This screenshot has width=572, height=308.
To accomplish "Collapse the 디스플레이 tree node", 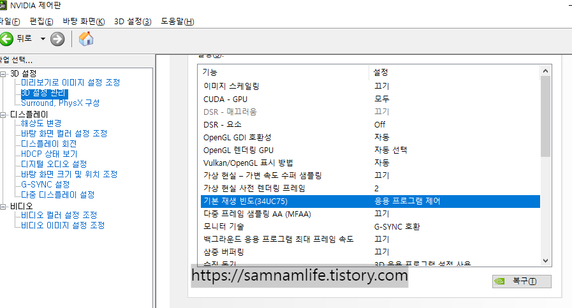I will click(x=3, y=115).
